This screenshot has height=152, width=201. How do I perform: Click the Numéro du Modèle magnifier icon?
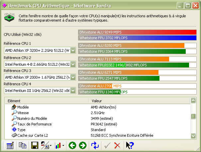[14, 118]
